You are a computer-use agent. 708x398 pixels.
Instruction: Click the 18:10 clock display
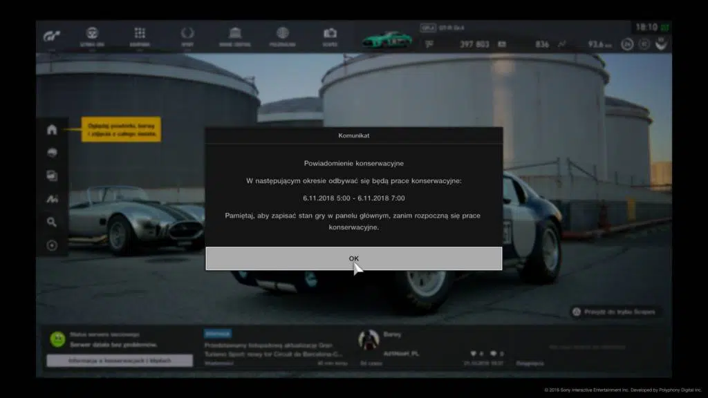coord(646,28)
